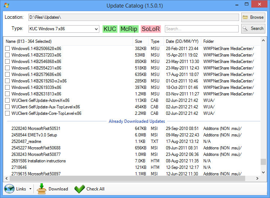The image size is (270, 198).
Task: Sort by Type column header
Action: coord(156,41)
